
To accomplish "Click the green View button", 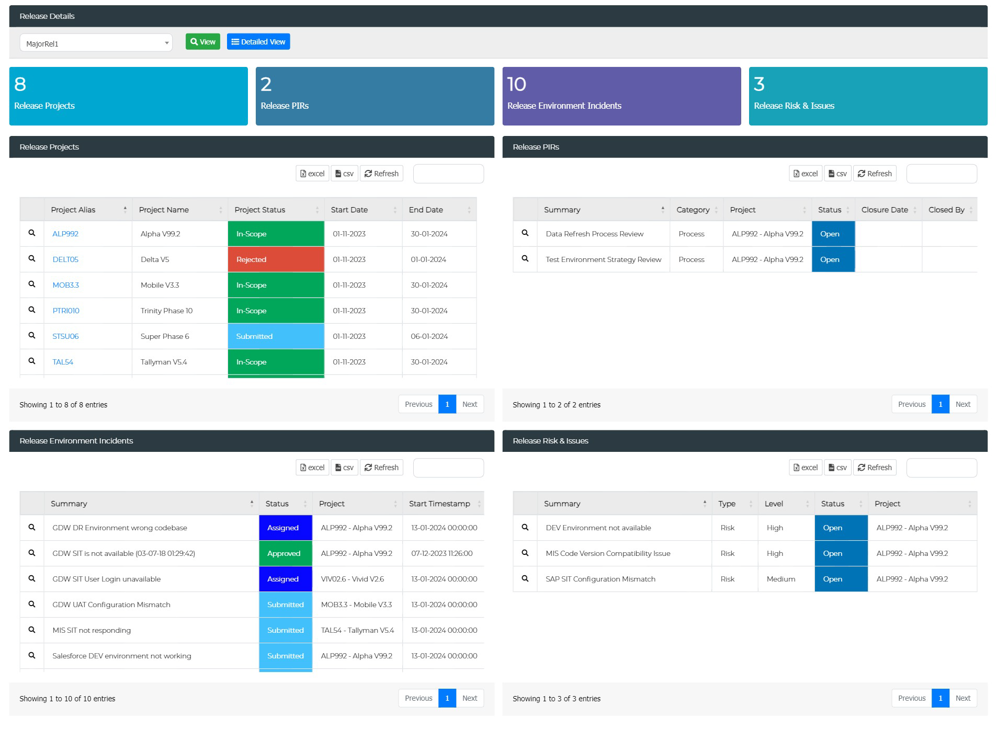I will pyautogui.click(x=203, y=42).
